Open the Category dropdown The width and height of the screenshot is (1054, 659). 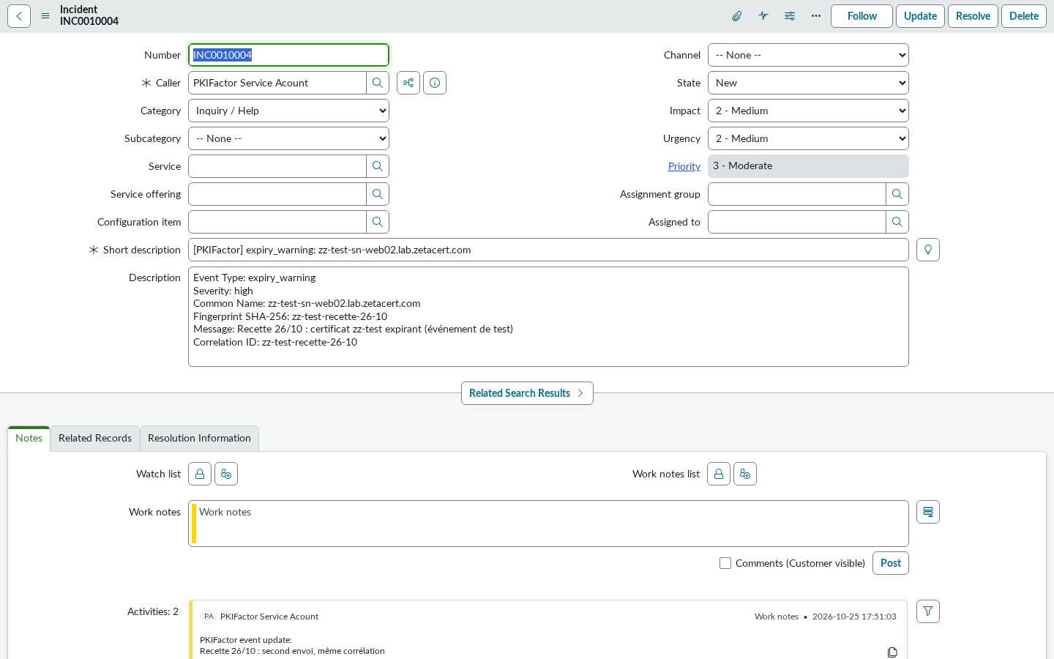pyautogui.click(x=288, y=111)
